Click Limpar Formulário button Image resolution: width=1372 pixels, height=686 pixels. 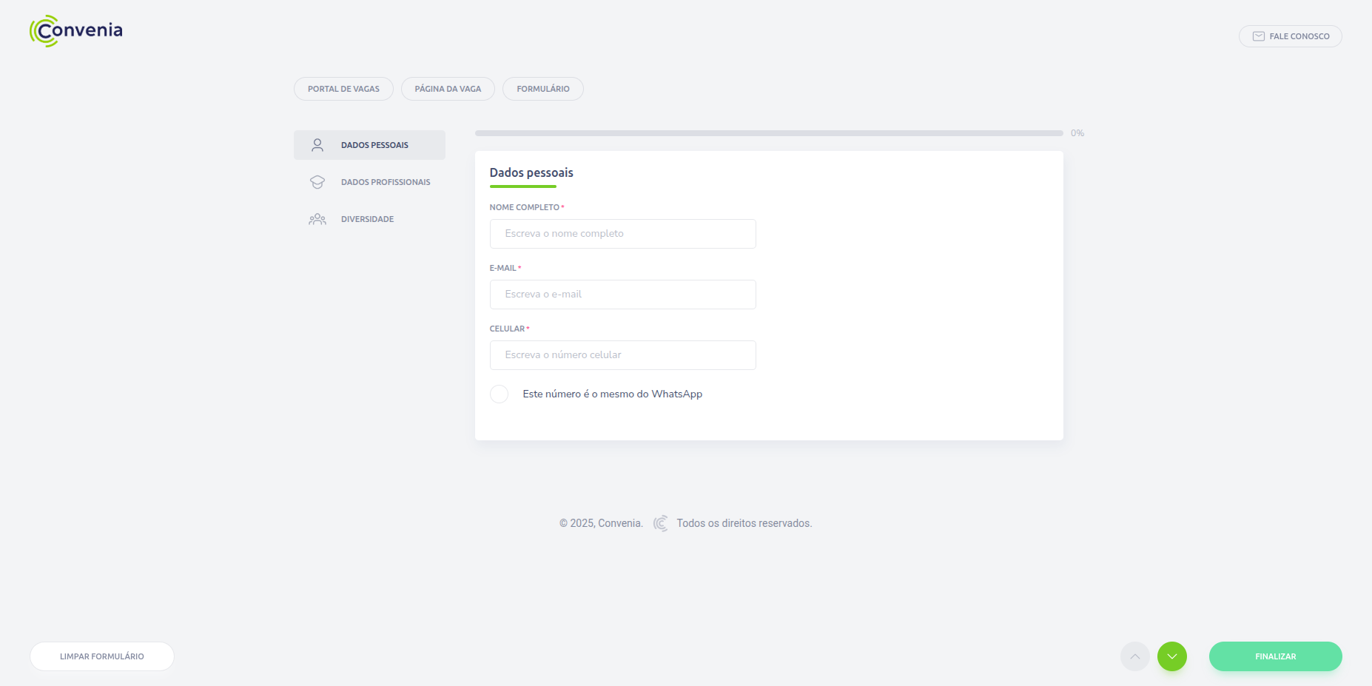pyautogui.click(x=102, y=656)
